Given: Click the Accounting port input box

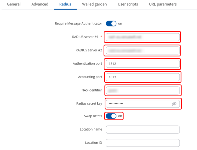Looking at the screenshot, I should coord(143,77).
